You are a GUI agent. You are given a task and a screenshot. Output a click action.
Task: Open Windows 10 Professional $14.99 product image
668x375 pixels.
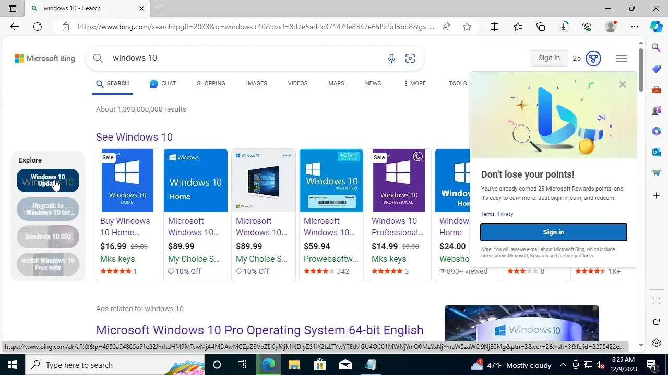[399, 181]
